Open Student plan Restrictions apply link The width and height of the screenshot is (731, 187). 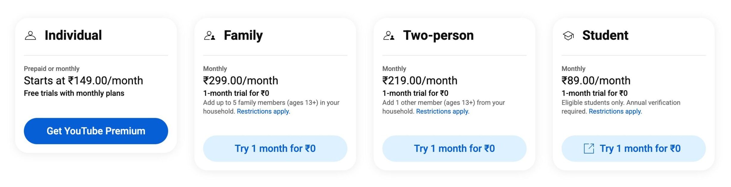pyautogui.click(x=615, y=112)
